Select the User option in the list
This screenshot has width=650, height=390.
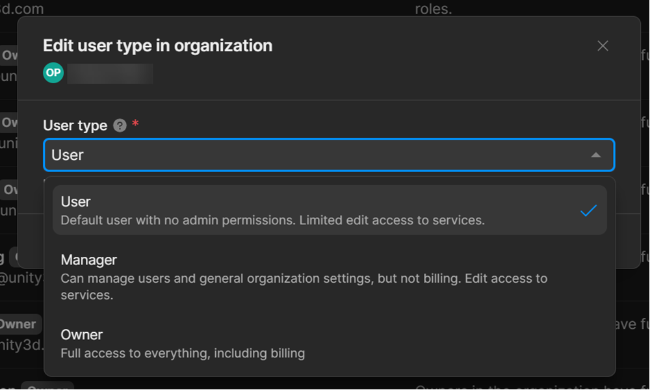[x=330, y=210]
